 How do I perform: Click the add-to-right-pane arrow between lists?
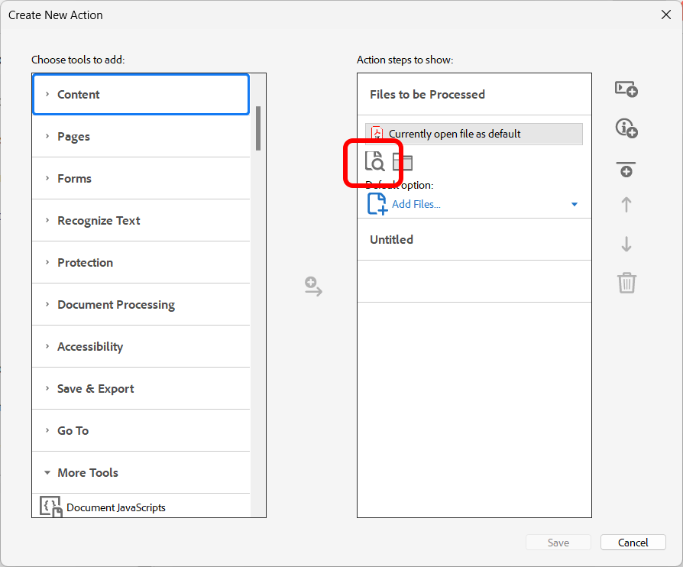313,287
